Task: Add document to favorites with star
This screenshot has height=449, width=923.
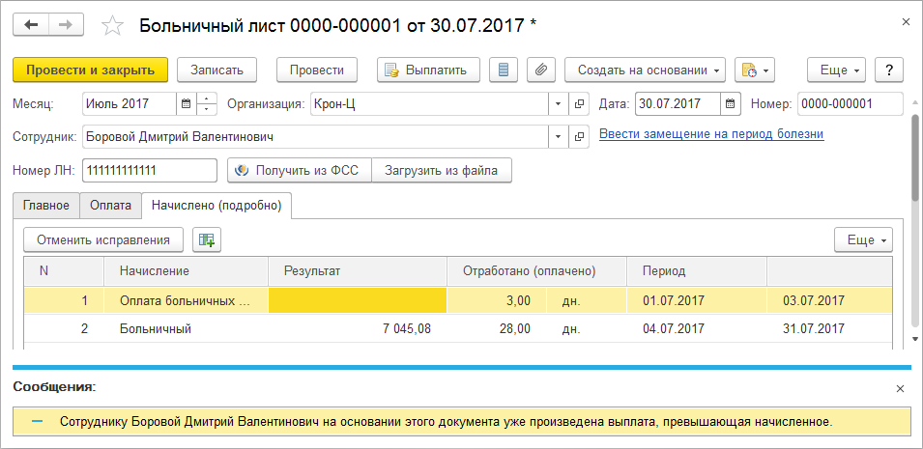Action: 113,26
